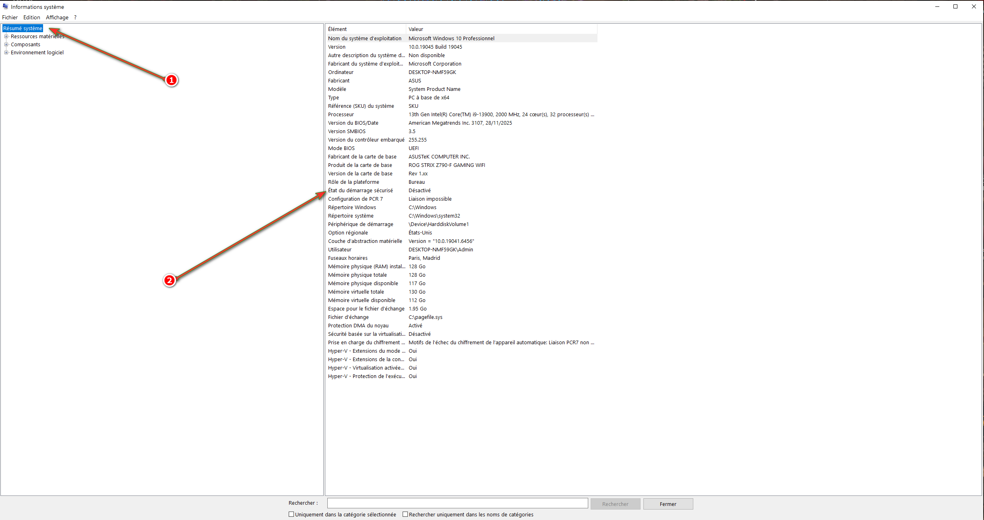Click the red annotation circle numbered 1
Screen dimensions: 984x520
click(172, 80)
